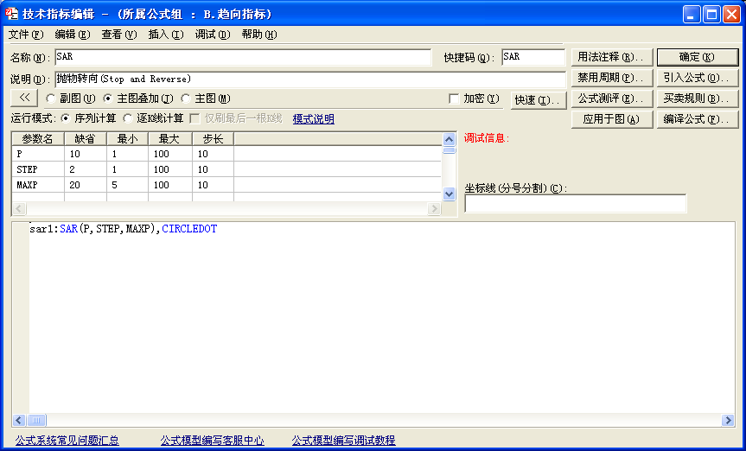This screenshot has height=451, width=746.
Task: Open the 查看(V) menu
Action: (x=119, y=35)
